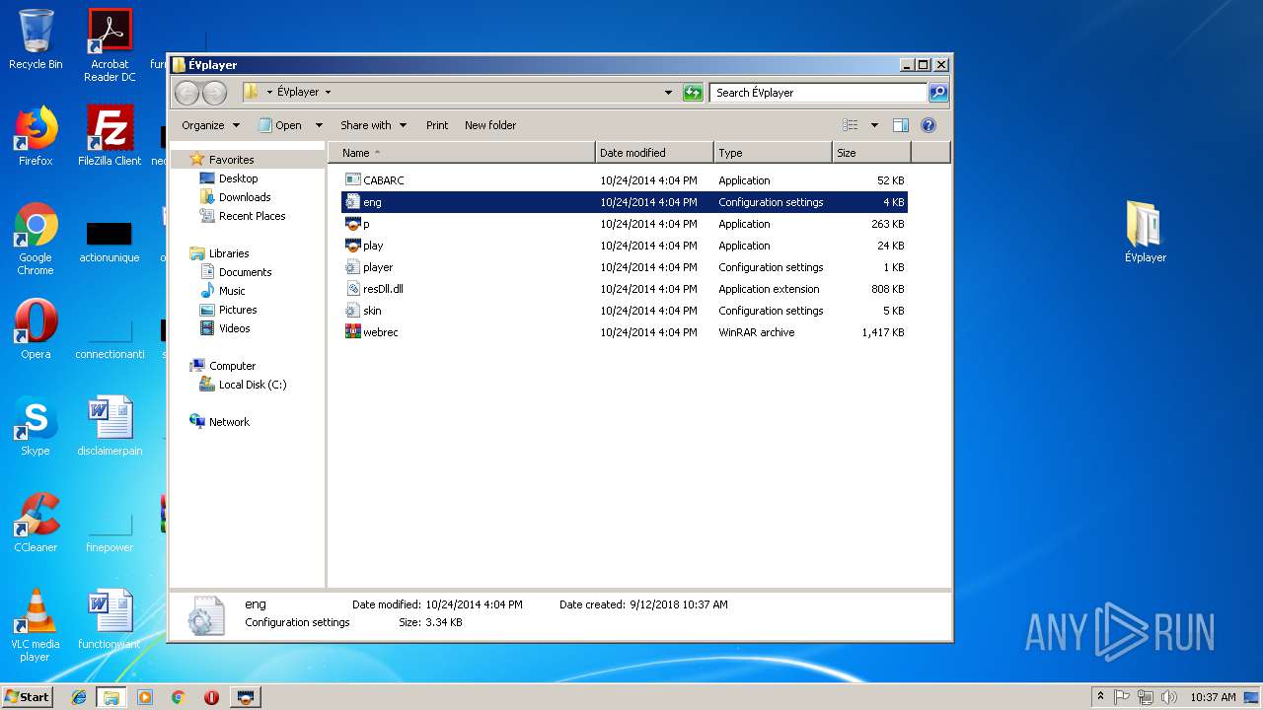The width and height of the screenshot is (1263, 710).
Task: Open the Share with dropdown
Action: click(x=373, y=125)
